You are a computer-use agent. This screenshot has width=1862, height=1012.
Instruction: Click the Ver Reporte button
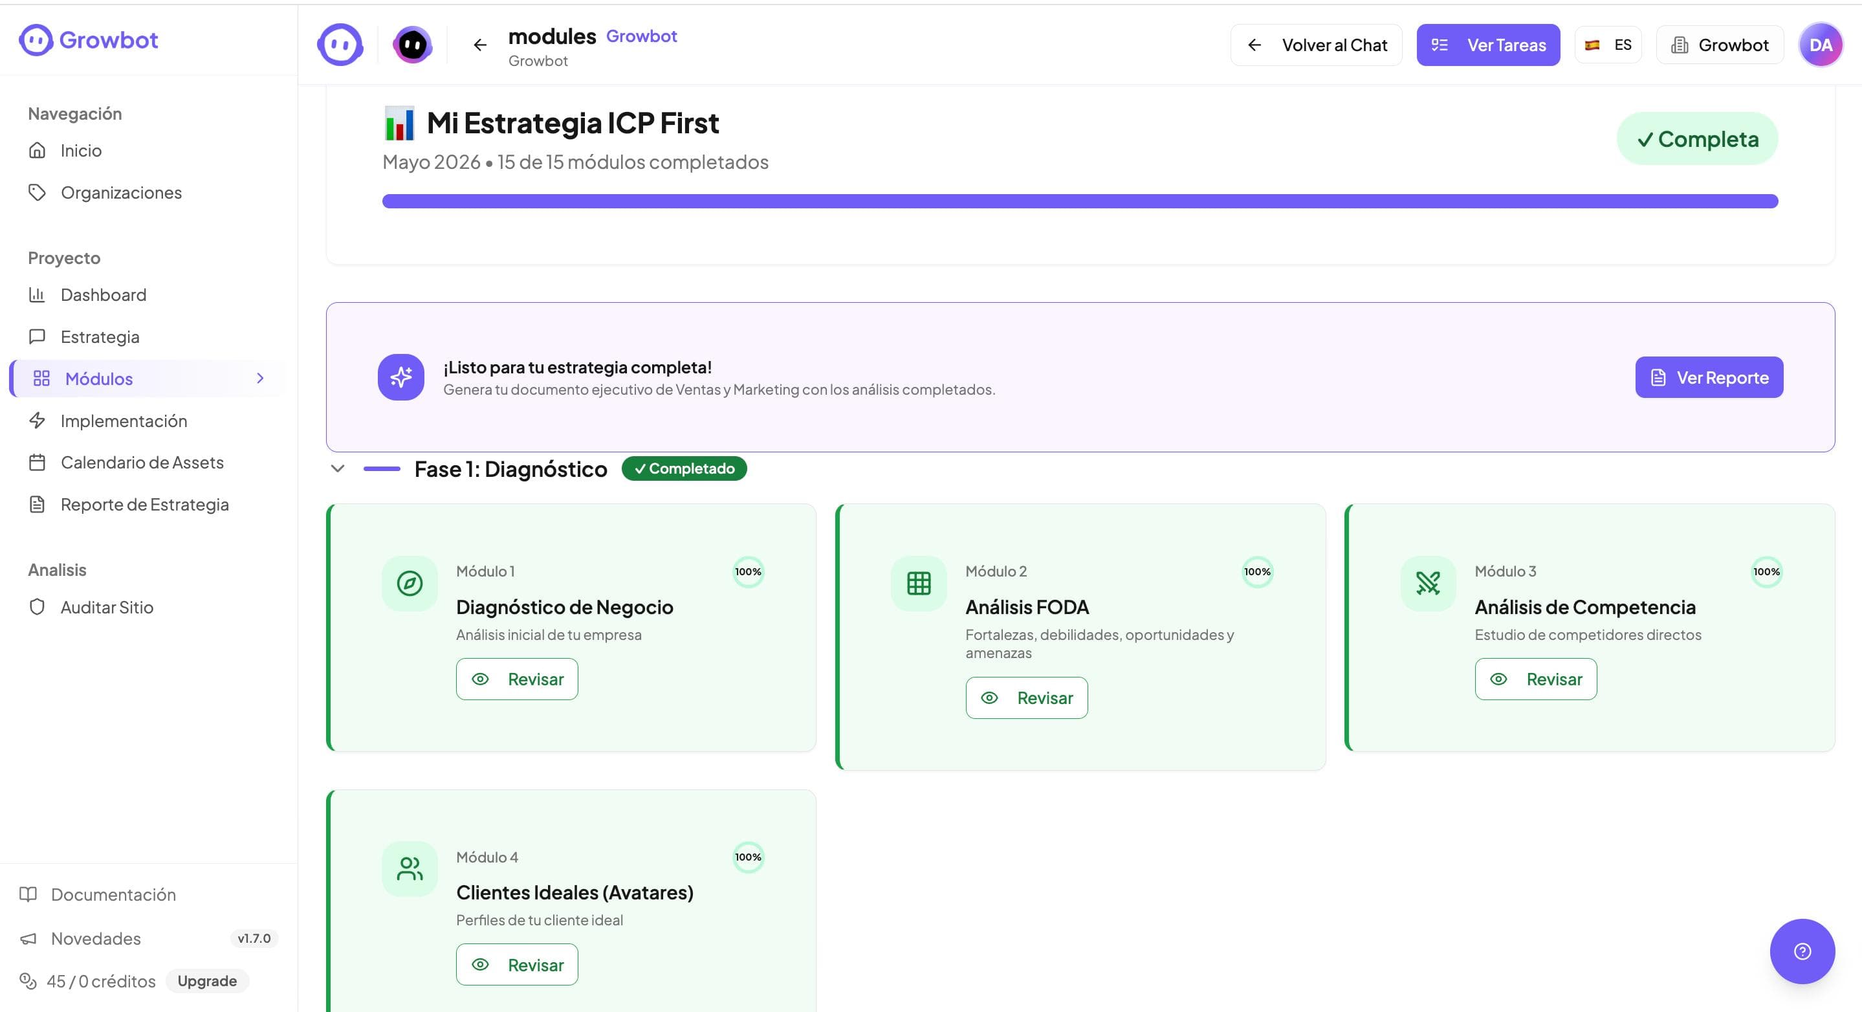(1709, 377)
